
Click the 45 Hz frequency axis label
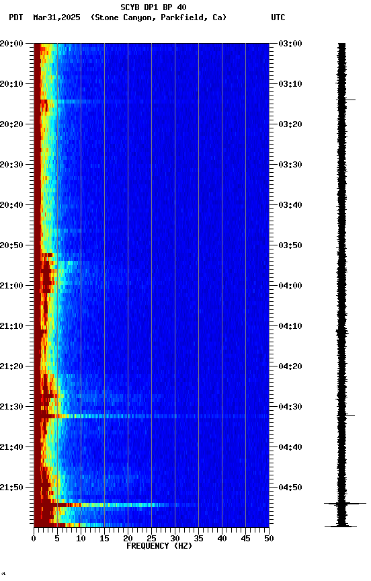(245, 539)
